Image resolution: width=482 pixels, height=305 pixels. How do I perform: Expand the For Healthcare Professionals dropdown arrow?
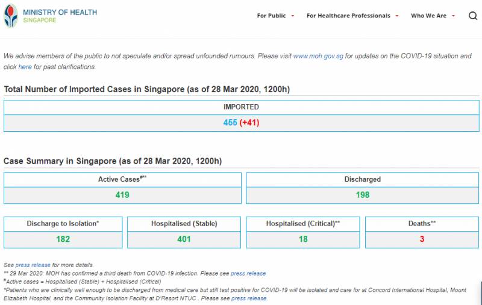tap(397, 16)
